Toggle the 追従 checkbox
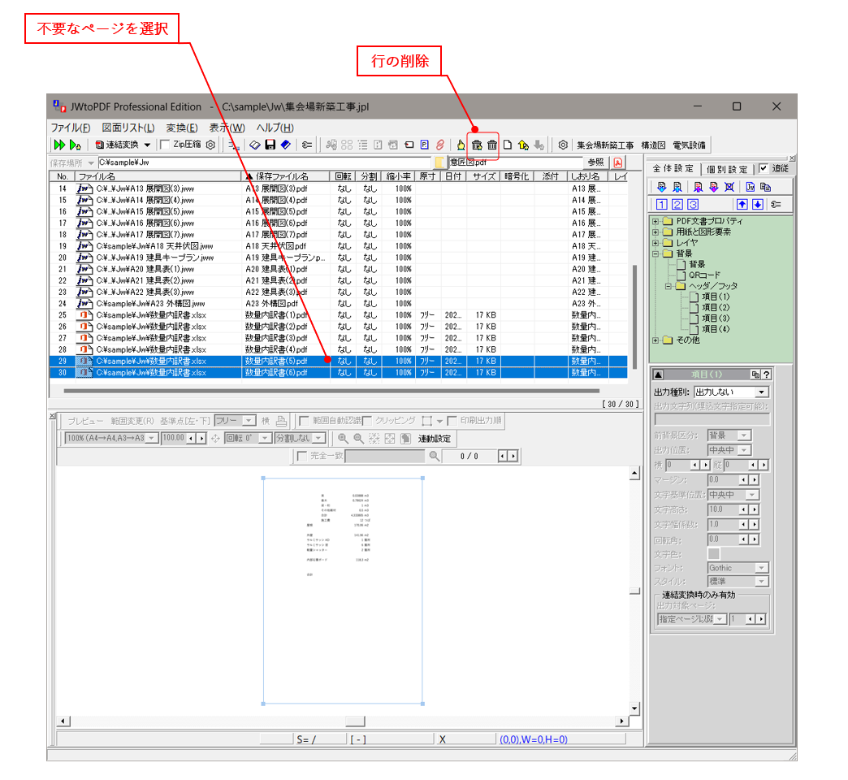 click(x=763, y=169)
